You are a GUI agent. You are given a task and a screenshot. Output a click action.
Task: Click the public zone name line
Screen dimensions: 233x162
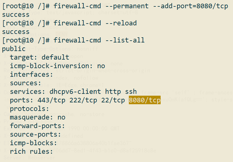14,49
